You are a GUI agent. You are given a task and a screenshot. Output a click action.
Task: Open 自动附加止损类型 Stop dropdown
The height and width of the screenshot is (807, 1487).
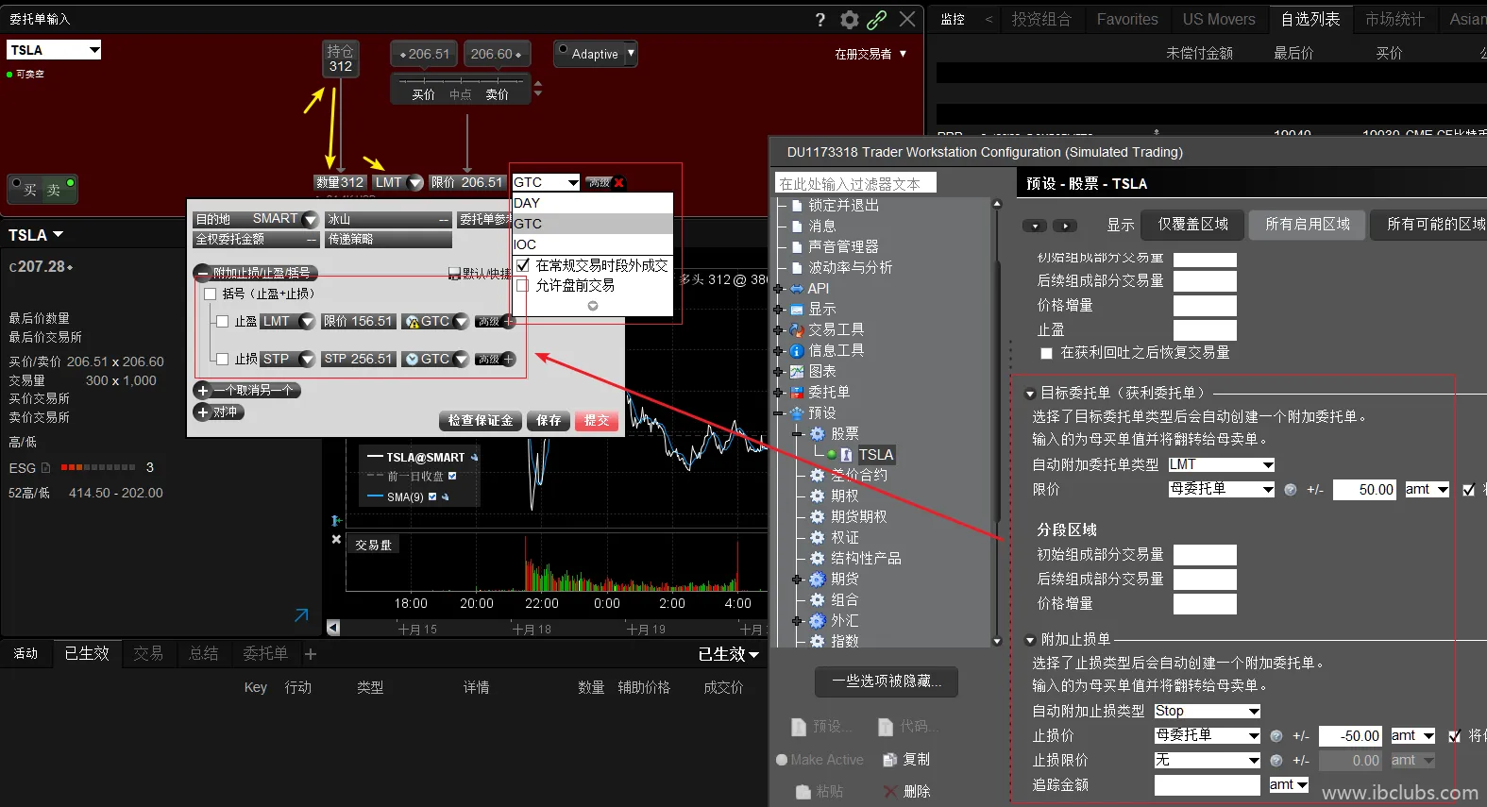(x=1254, y=712)
